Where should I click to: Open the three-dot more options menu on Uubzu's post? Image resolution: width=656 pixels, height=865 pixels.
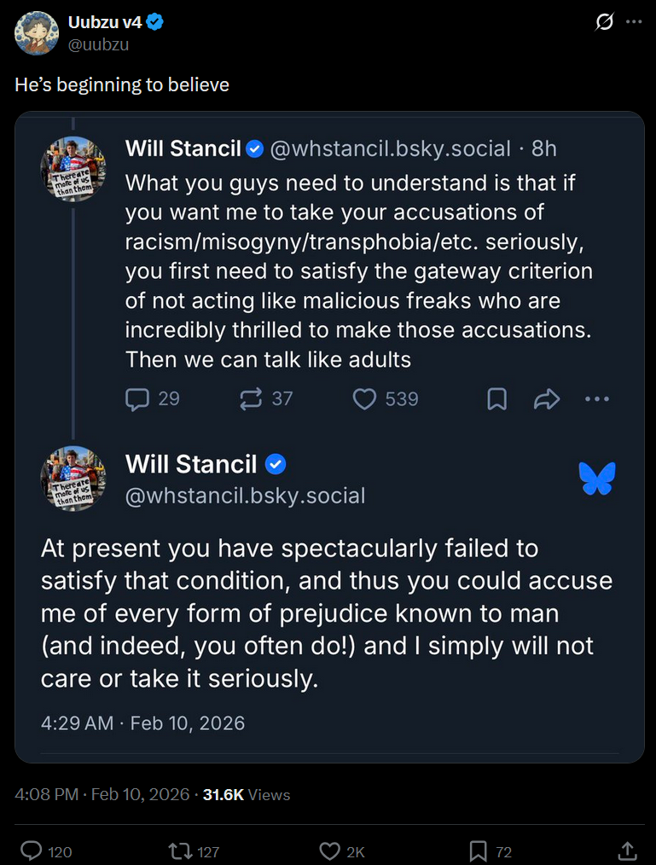pos(634,22)
